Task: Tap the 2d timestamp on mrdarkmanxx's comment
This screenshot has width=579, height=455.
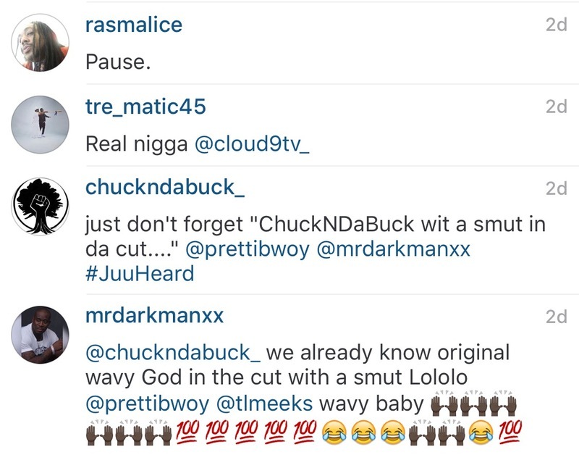Action: [557, 317]
